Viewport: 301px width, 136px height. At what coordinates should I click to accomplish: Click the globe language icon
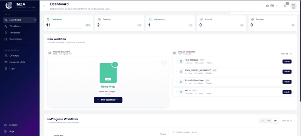click(267, 6)
